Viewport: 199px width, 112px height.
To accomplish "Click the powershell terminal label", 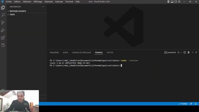I will point(170,53).
